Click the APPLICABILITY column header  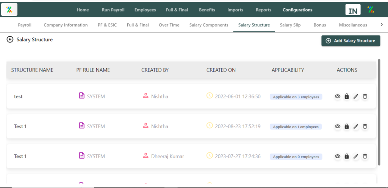pos(288,70)
